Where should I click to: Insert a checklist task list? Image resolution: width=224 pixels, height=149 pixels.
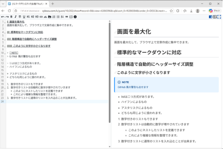click(x=62, y=17)
